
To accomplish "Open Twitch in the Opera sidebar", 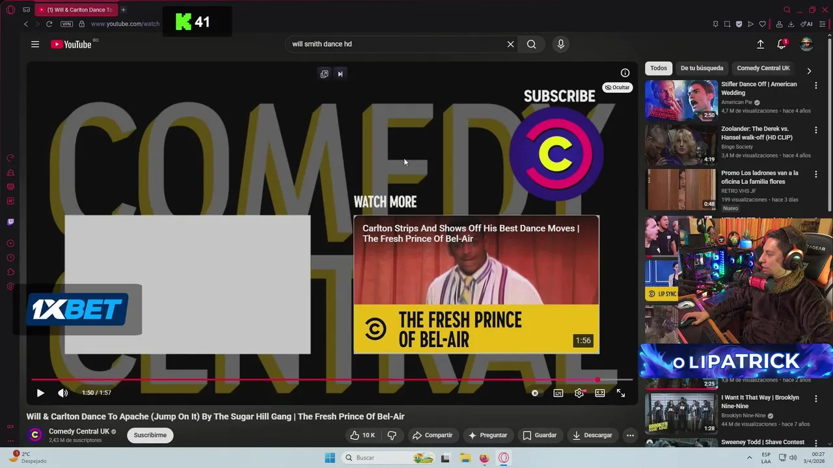I will click(x=10, y=222).
